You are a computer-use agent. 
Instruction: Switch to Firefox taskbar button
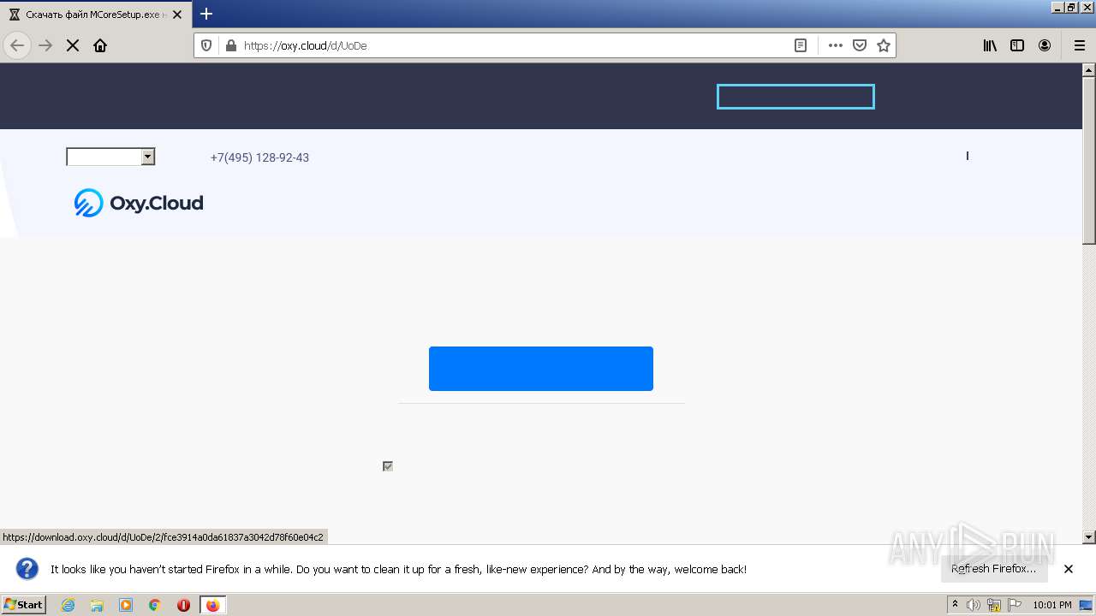[x=212, y=605]
